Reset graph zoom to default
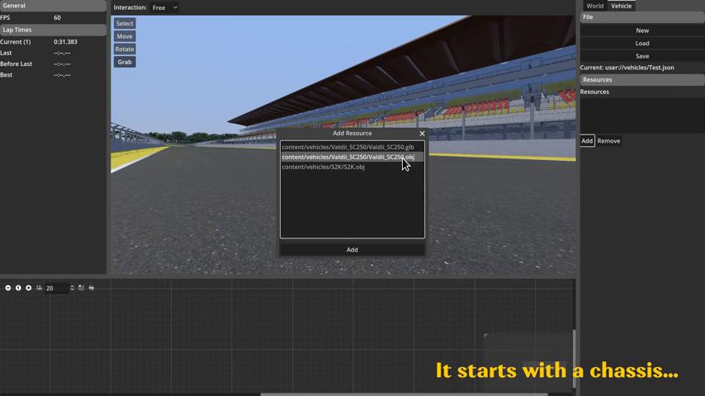705x396 pixels. coord(18,288)
